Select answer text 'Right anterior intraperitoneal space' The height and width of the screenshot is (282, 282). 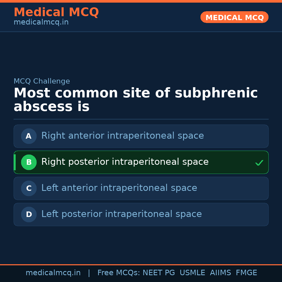pyautogui.click(x=122, y=136)
